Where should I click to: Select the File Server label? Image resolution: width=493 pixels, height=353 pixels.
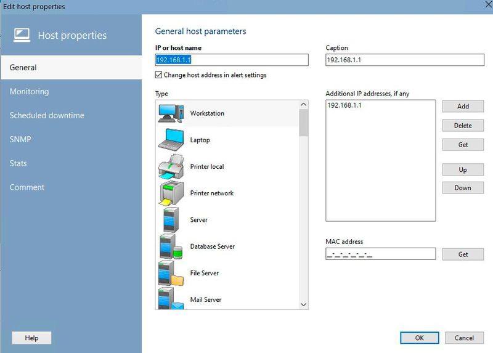[205, 273]
